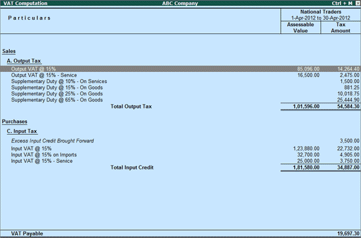The width and height of the screenshot is (361, 238).
Task: Click the C. Input Tax heading
Action: coord(22,131)
